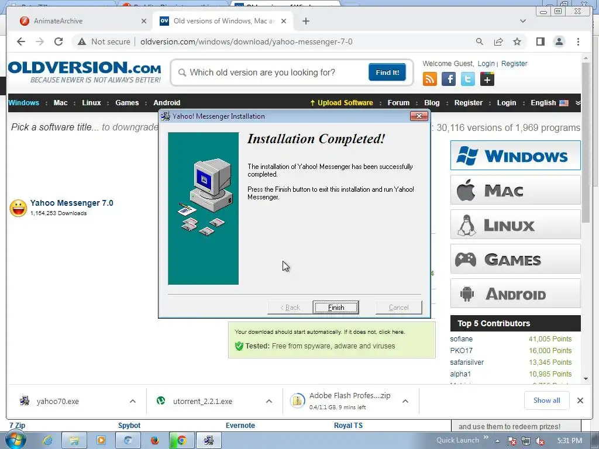Image resolution: width=599 pixels, height=449 pixels.
Task: Open Chrome side panel icon
Action: click(x=540, y=42)
